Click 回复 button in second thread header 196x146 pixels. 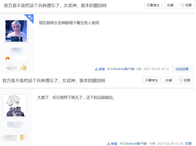(185, 80)
